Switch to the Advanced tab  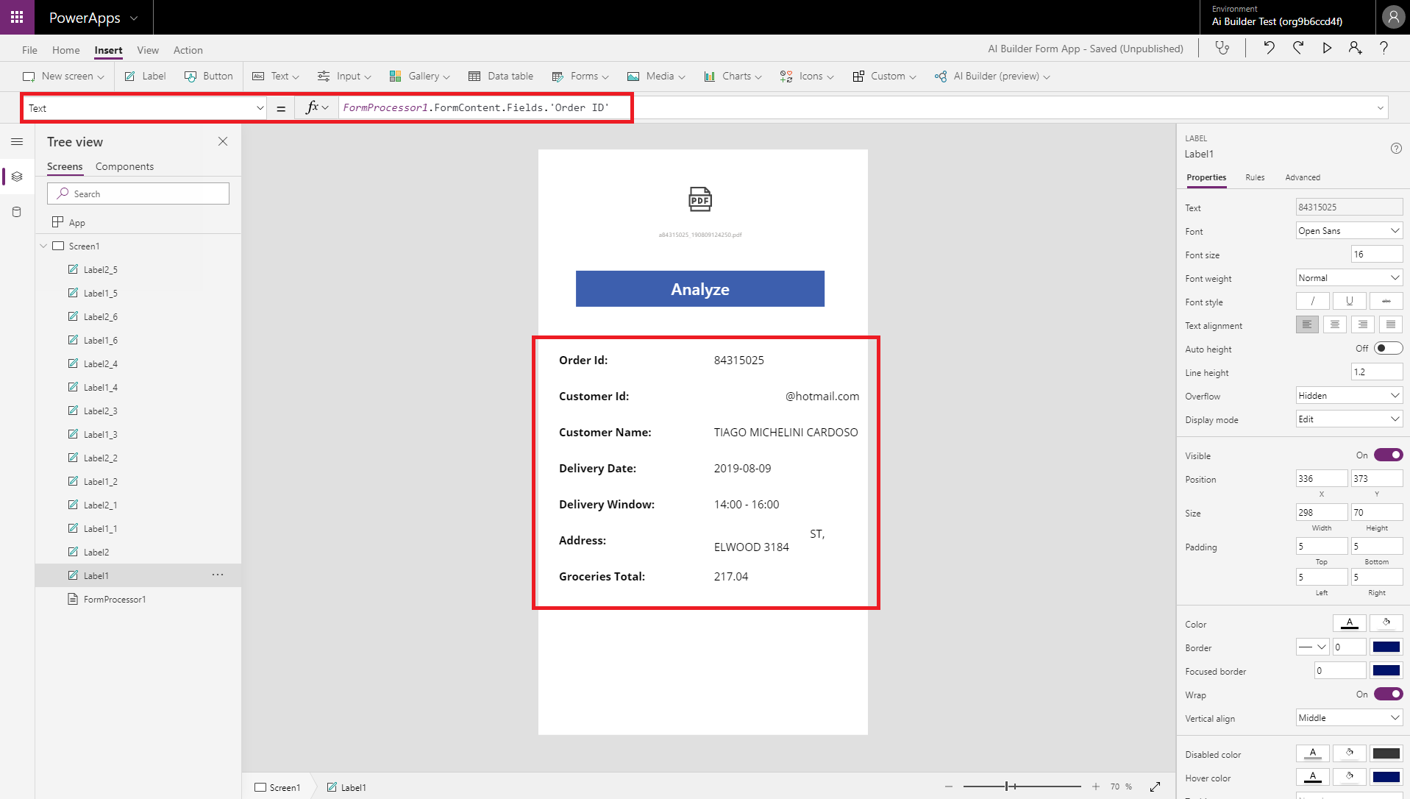[1302, 177]
